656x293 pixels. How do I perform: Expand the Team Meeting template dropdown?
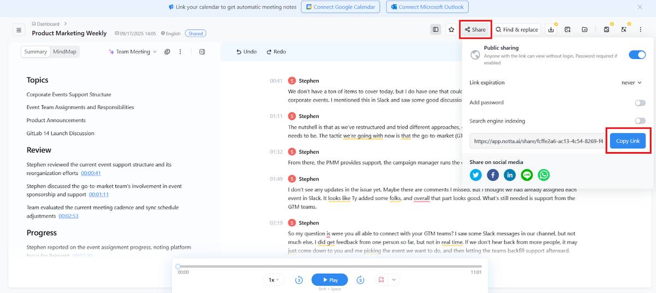(x=133, y=52)
